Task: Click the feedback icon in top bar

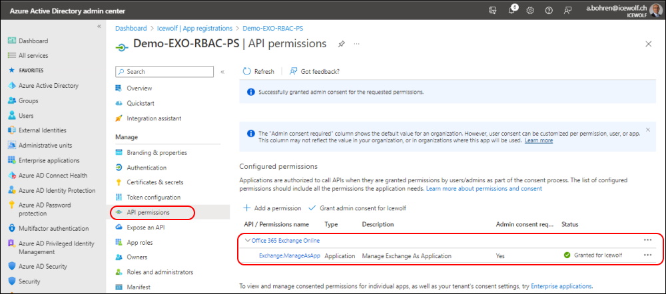Action: tap(567, 11)
